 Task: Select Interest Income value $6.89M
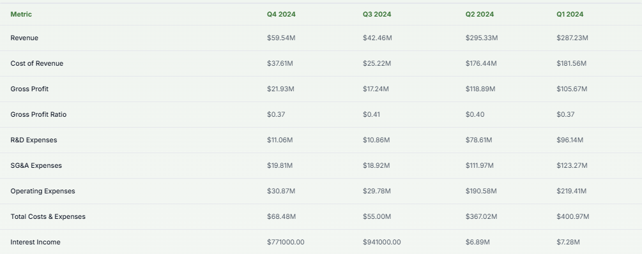[x=477, y=242]
